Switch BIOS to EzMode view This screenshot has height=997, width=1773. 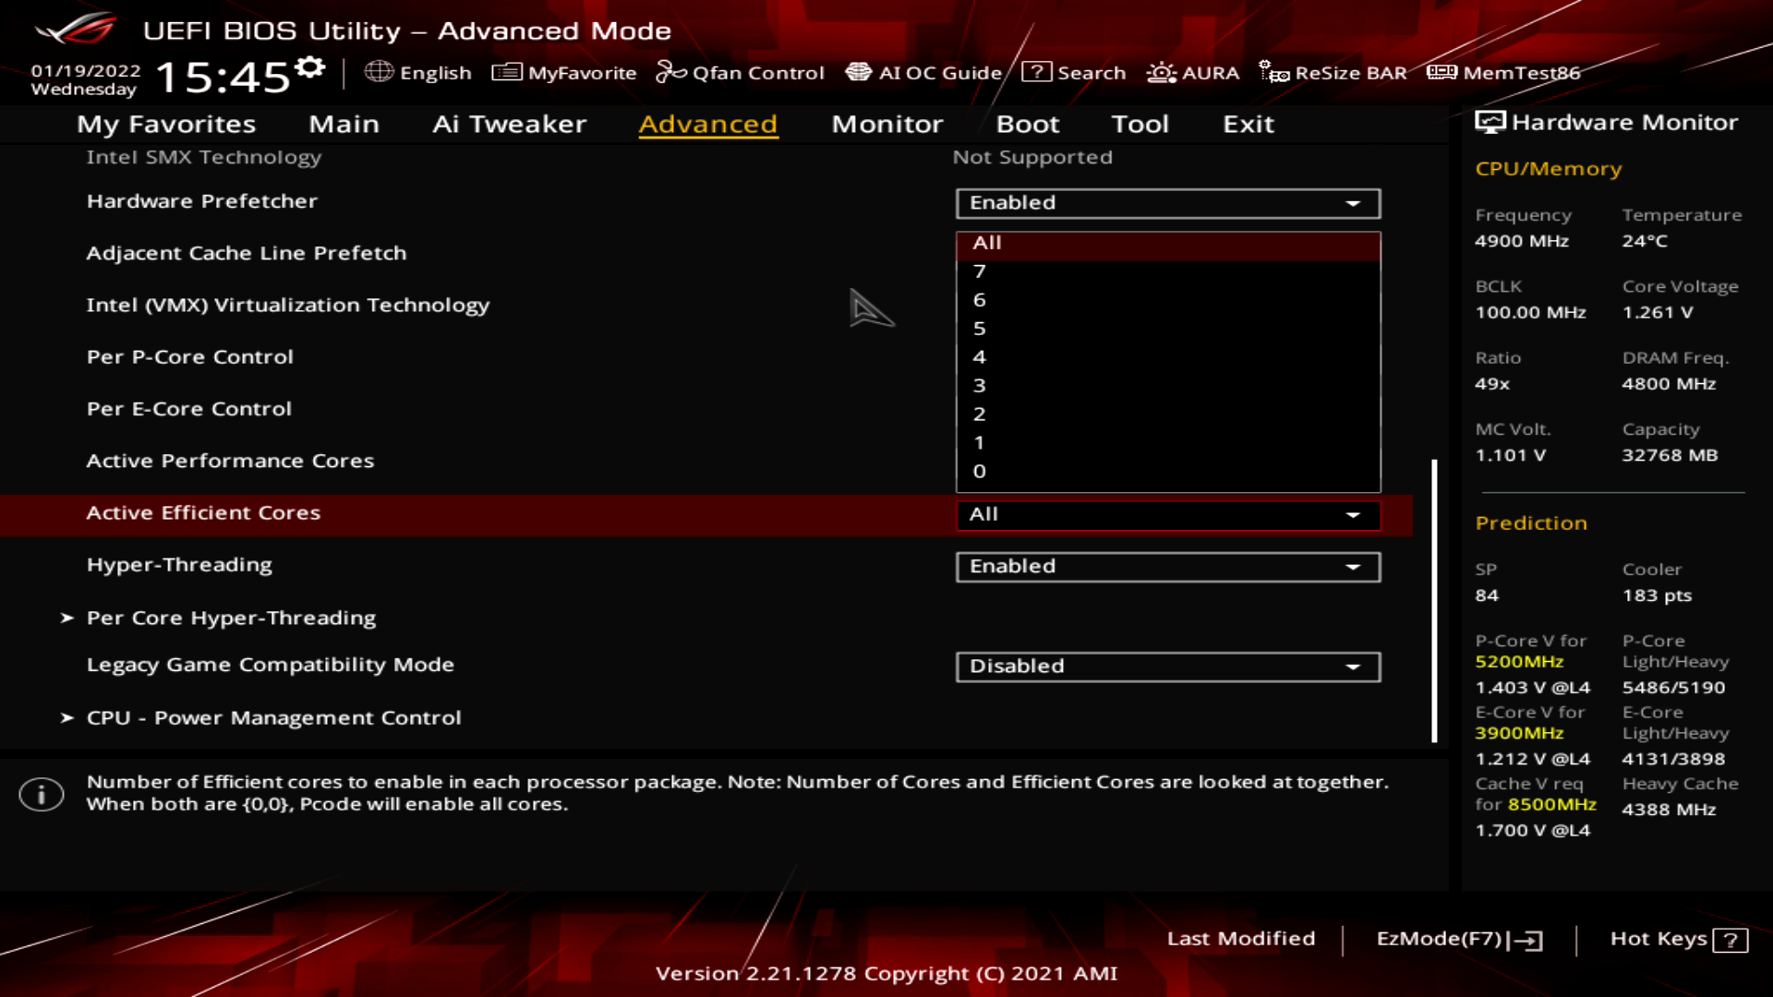coord(1457,937)
